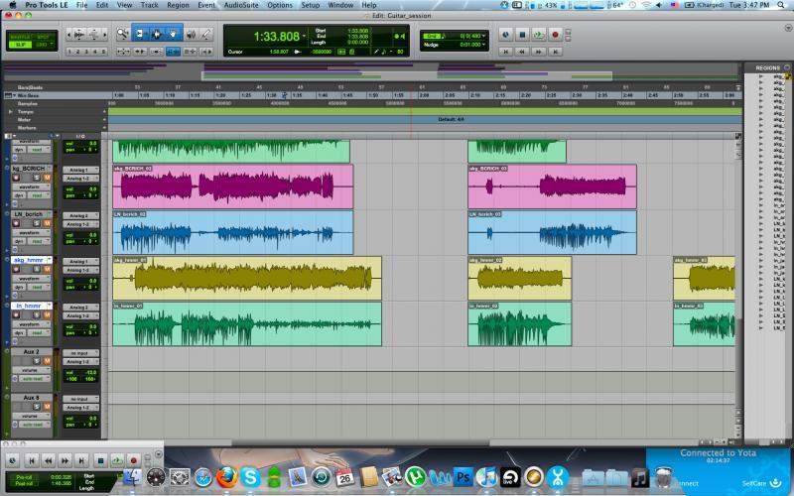The width and height of the screenshot is (794, 496).
Task: Click the akg_BCRICH_03 pink region
Action: pyautogui.click(x=552, y=186)
